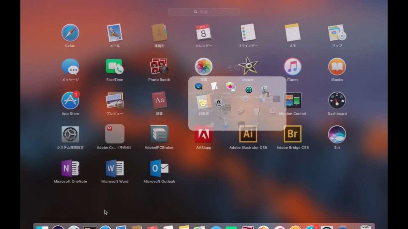Viewport: 408px width, 229px height.
Task: Open the 写真 (Photos) app
Action: point(204,67)
